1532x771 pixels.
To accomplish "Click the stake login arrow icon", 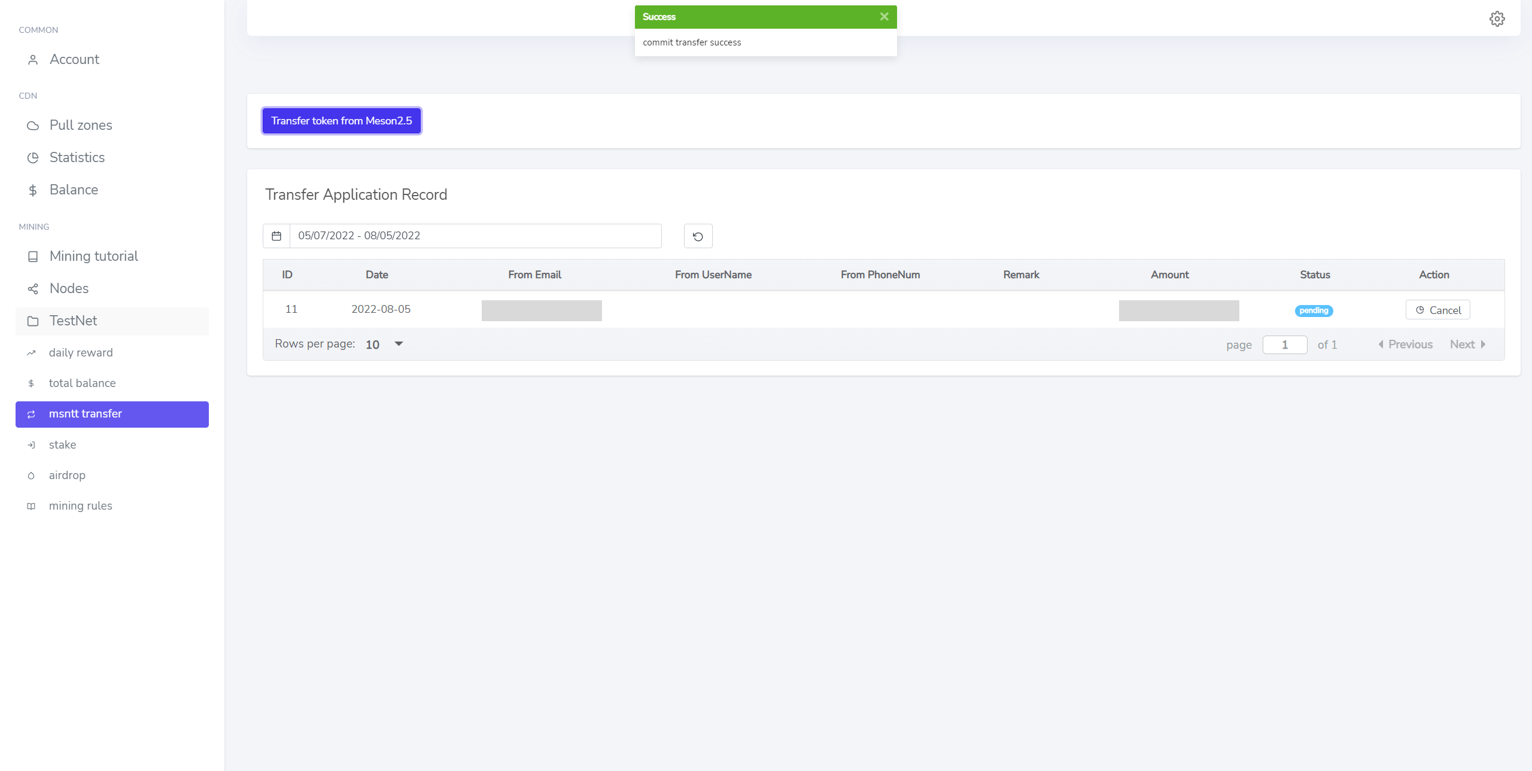I will (31, 445).
